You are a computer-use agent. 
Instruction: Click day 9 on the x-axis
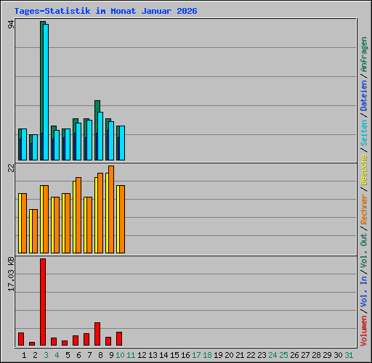(x=111, y=355)
